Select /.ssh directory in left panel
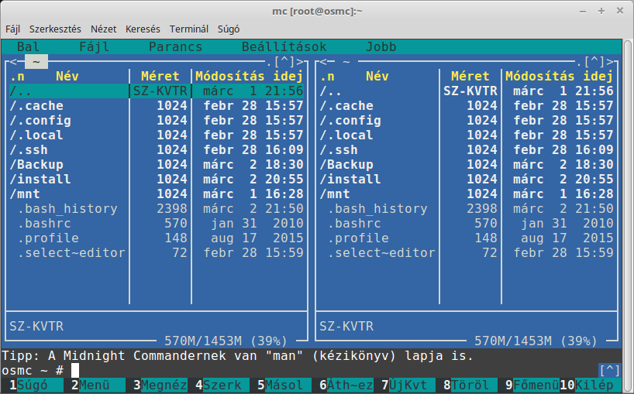The height and width of the screenshot is (394, 634). (x=156, y=149)
